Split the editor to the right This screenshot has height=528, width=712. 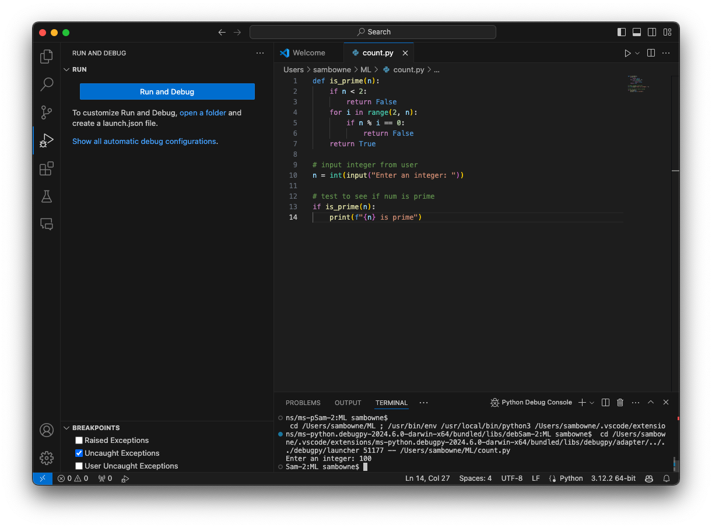pos(651,53)
